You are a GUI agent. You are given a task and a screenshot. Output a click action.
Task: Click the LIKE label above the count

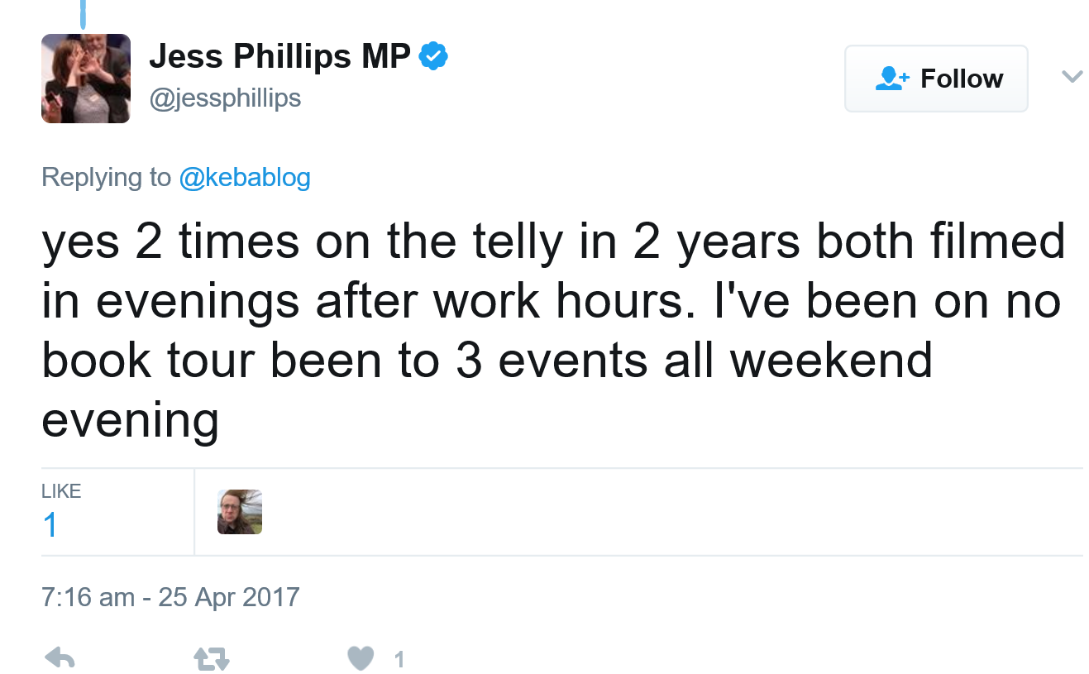[61, 491]
